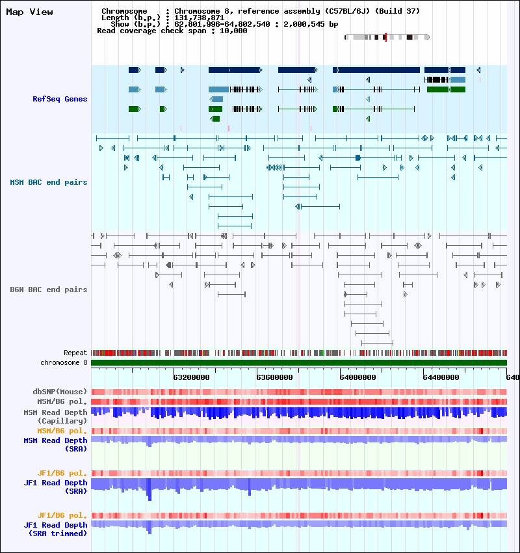The image size is (520, 553).
Task: Open JF1 Read Depth (SRA trimmed) label
Action: coord(55,530)
